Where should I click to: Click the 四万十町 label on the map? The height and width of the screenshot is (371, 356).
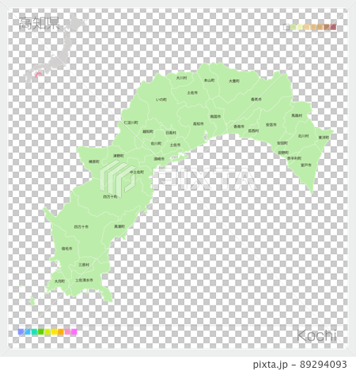tap(110, 196)
